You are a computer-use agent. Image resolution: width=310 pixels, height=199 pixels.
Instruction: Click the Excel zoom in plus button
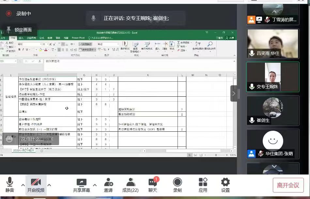click(x=227, y=155)
